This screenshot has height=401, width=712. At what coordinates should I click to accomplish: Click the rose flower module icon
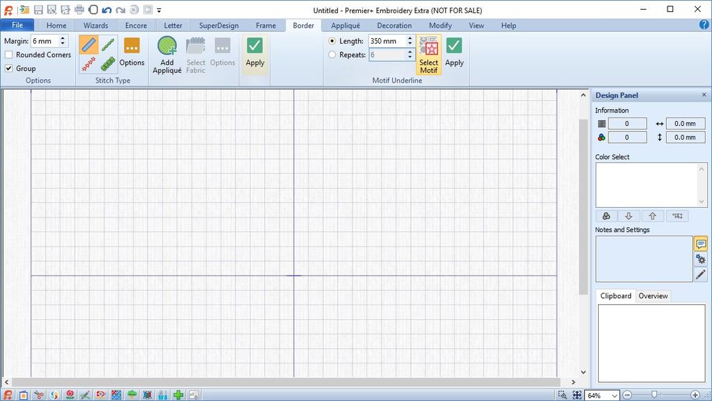pos(70,395)
